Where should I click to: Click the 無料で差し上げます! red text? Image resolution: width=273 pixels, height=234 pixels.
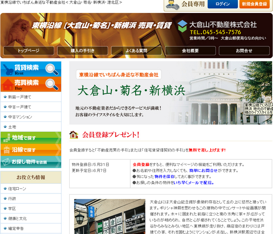click(x=207, y=150)
